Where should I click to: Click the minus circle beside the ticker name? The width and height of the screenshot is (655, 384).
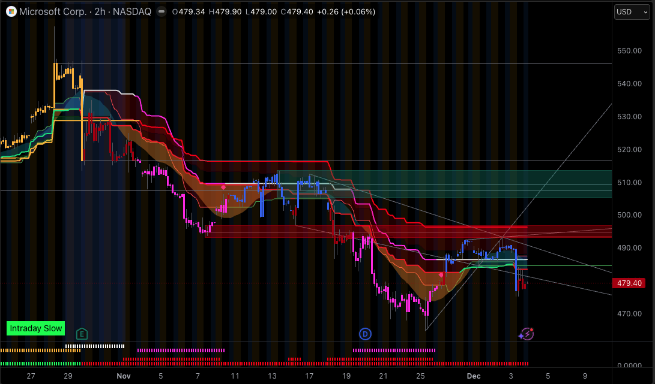coord(161,11)
